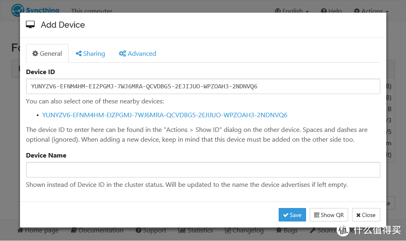Show the QR code
The height and width of the screenshot is (241, 406).
tap(329, 215)
